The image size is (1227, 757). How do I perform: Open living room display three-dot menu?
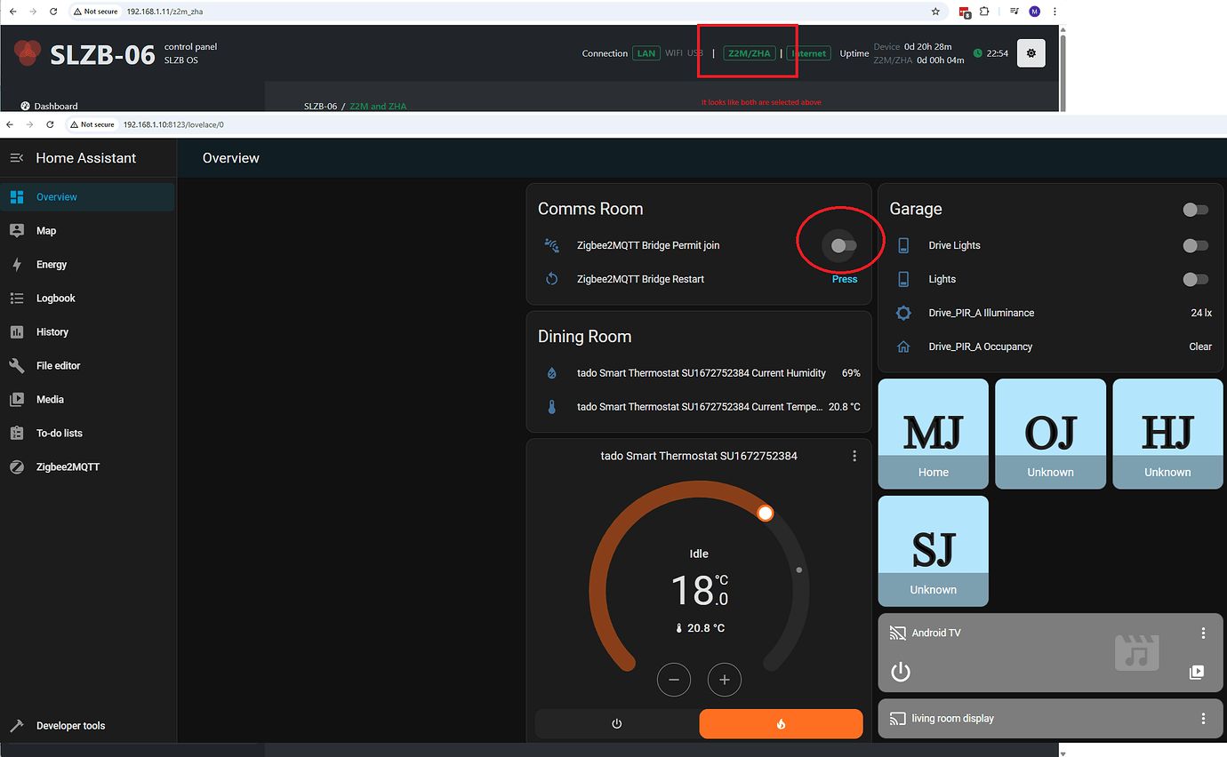point(1203,719)
